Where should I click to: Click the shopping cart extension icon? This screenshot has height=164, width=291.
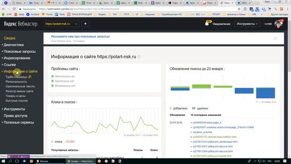[x=270, y=9]
